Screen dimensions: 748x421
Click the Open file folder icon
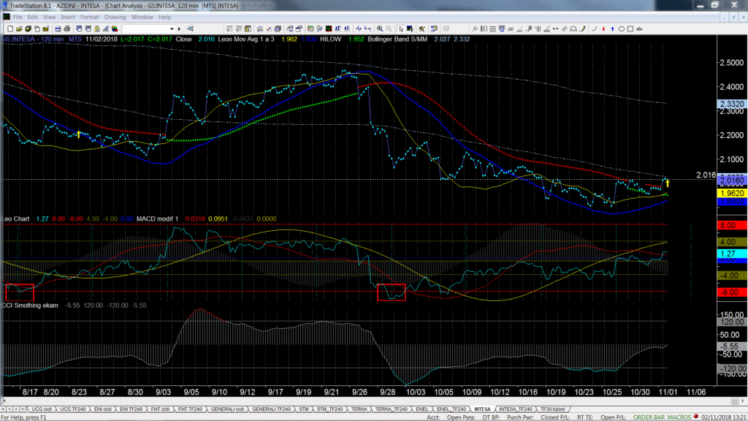click(19, 29)
